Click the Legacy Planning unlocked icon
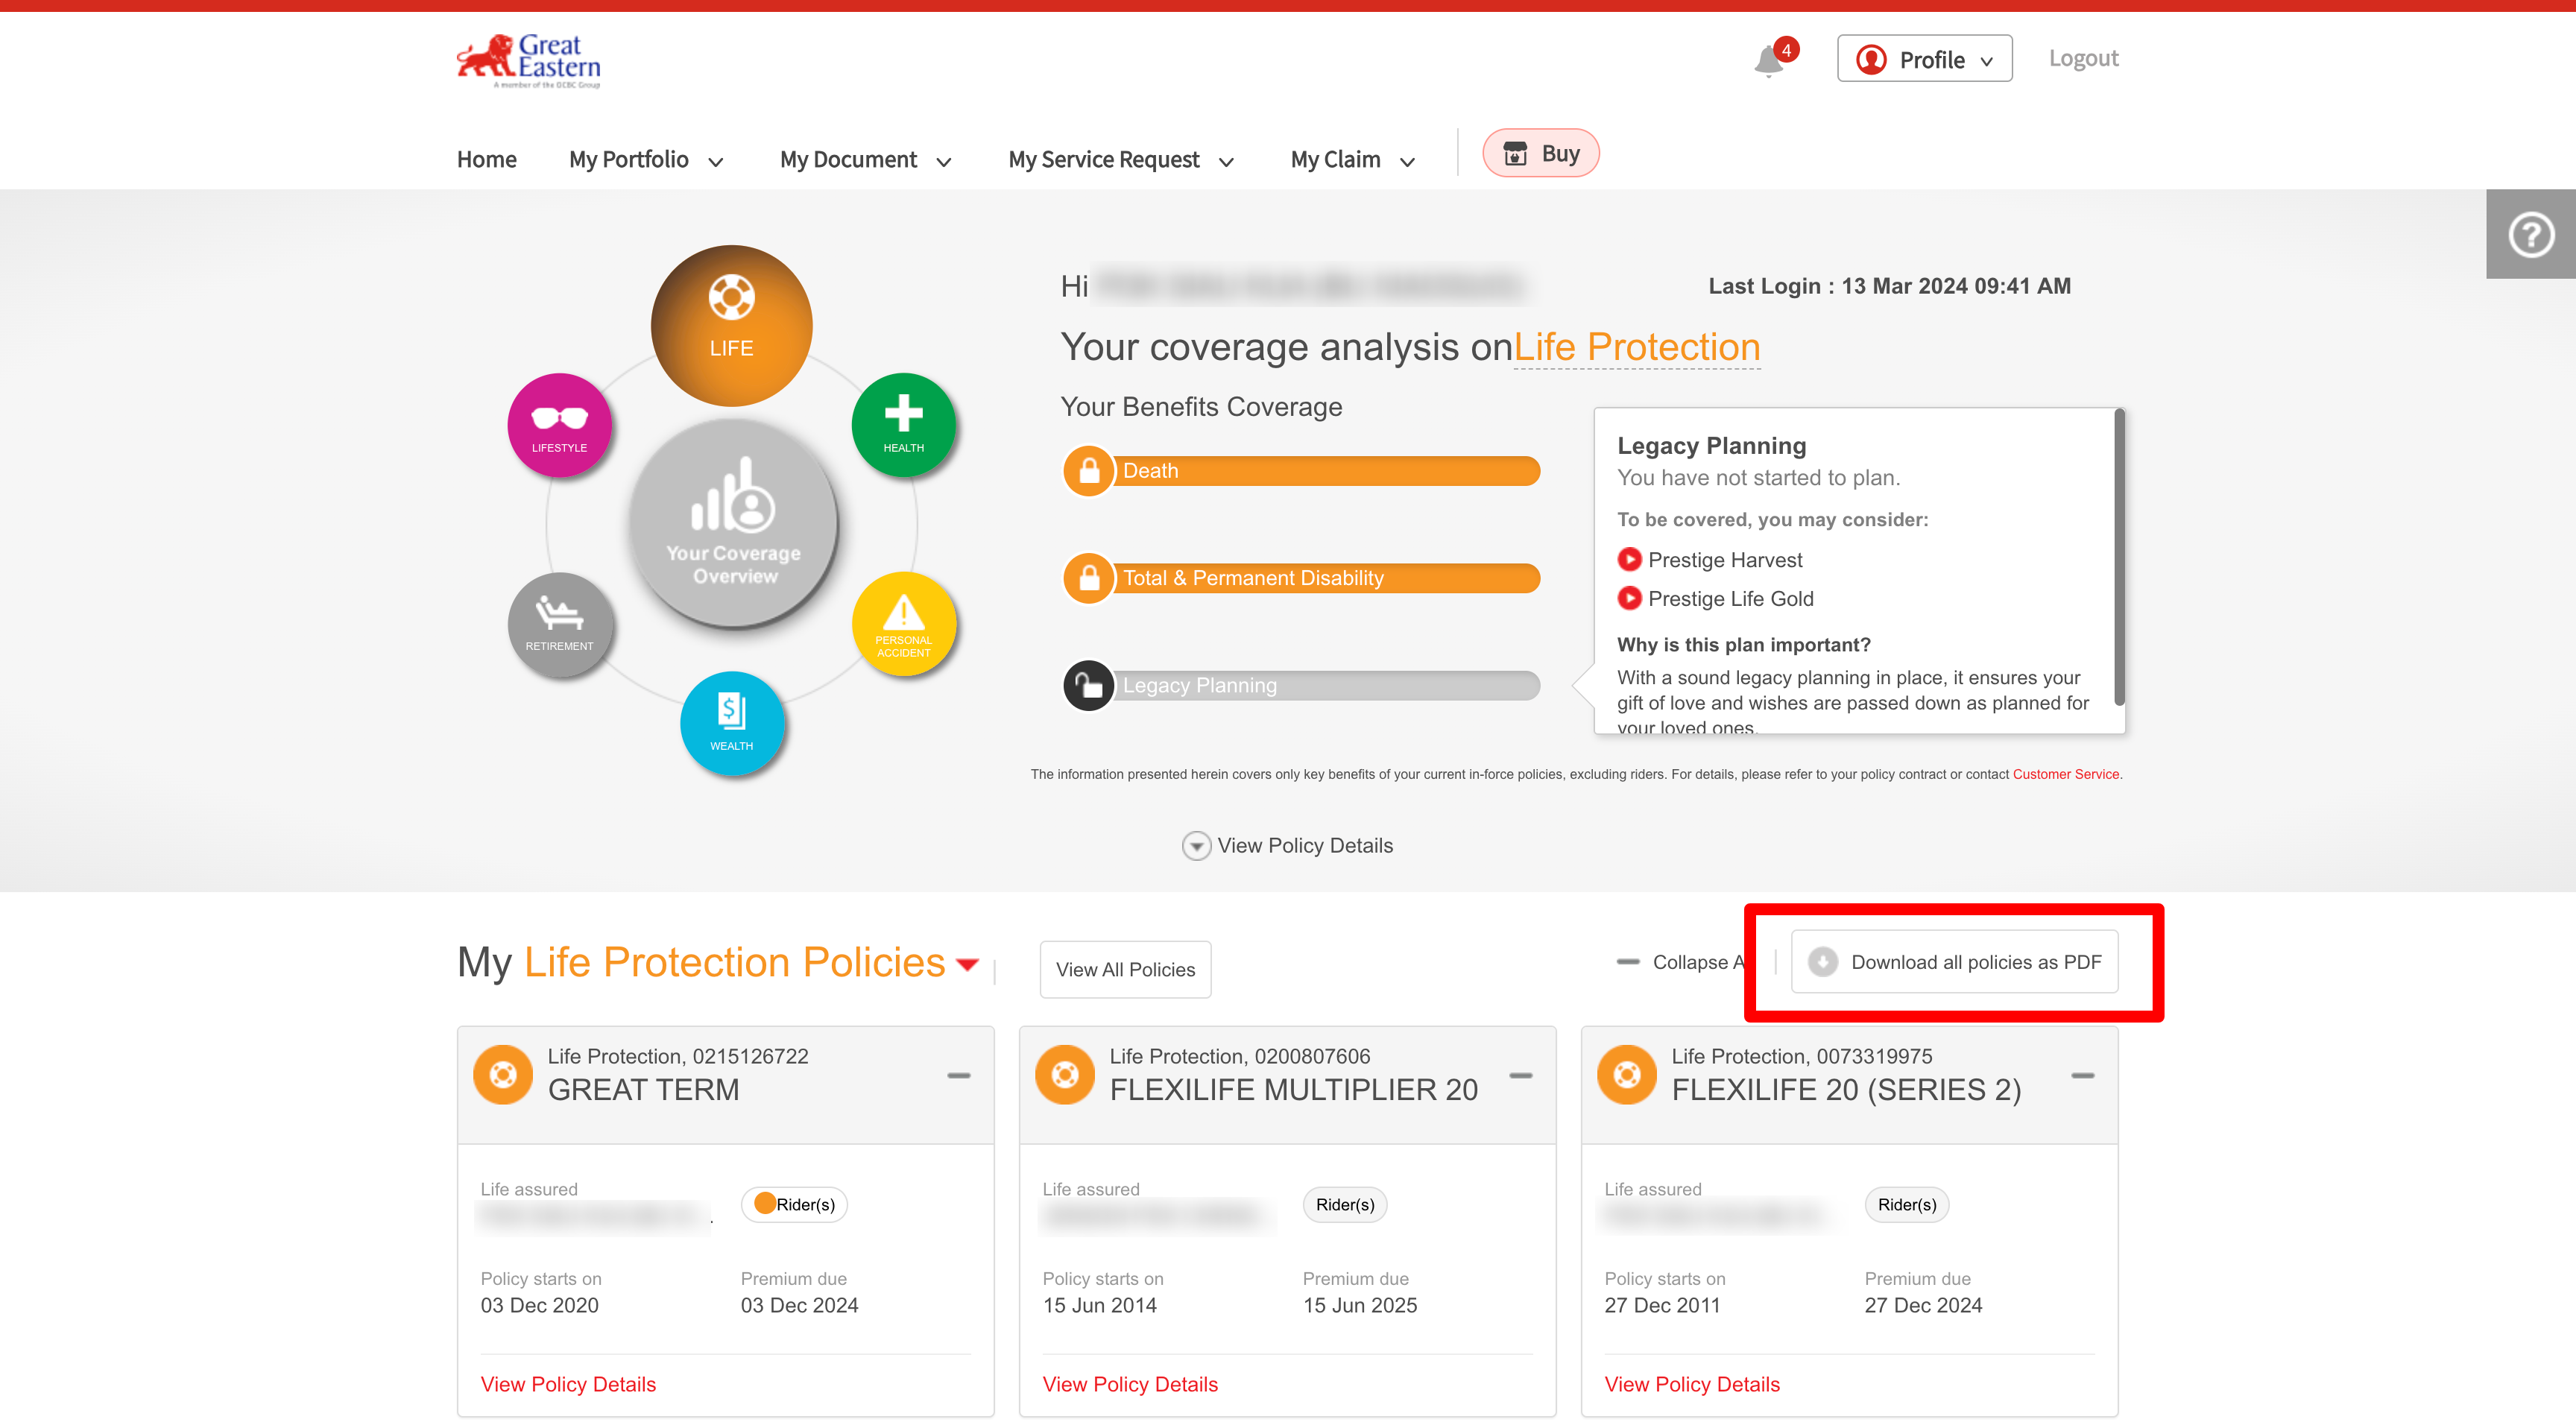Image resolution: width=2576 pixels, height=1428 pixels. tap(1089, 686)
